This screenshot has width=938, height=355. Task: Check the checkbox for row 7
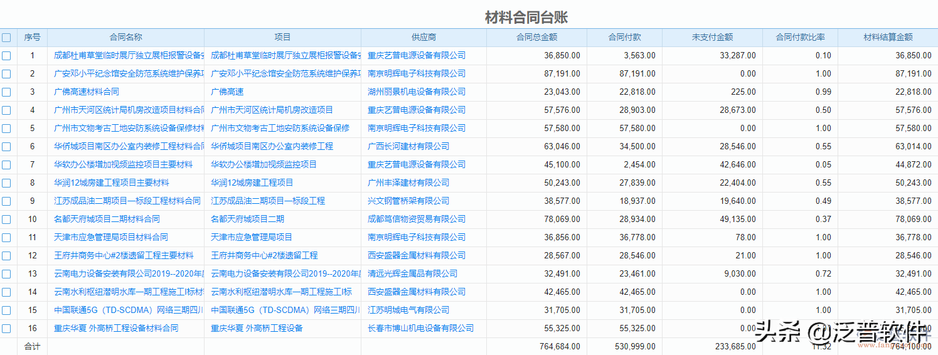[x=6, y=165]
